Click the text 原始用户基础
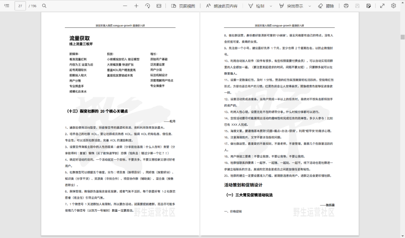 pos(159,59)
